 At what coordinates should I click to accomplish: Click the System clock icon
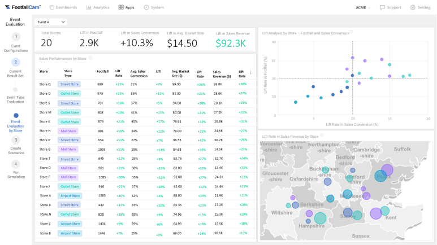point(146,7)
